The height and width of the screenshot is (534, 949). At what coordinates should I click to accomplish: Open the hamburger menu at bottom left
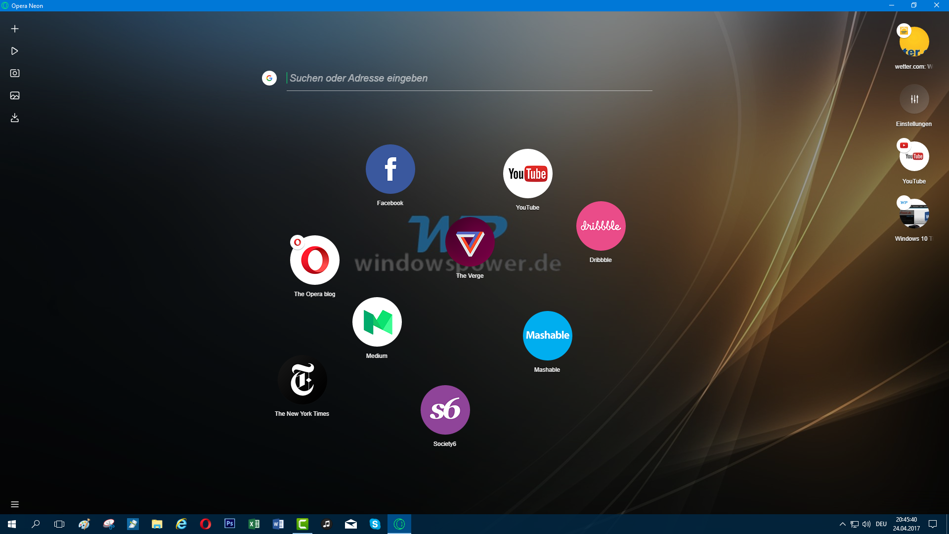click(15, 504)
